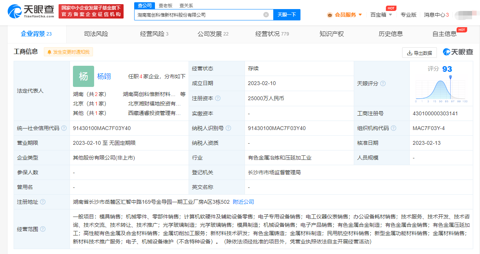Select the 长沙市市场监督管理局 value

pyautogui.click(x=274, y=172)
